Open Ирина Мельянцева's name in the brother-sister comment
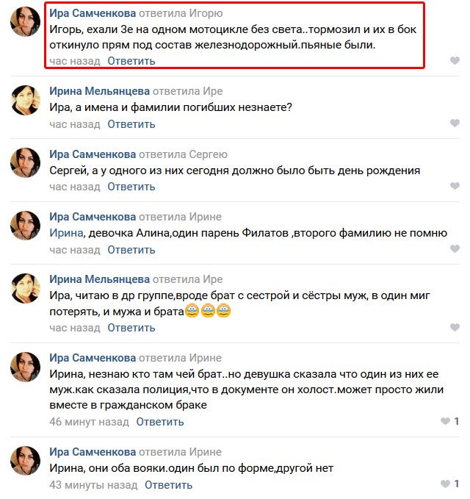The width and height of the screenshot is (470, 499). click(100, 279)
